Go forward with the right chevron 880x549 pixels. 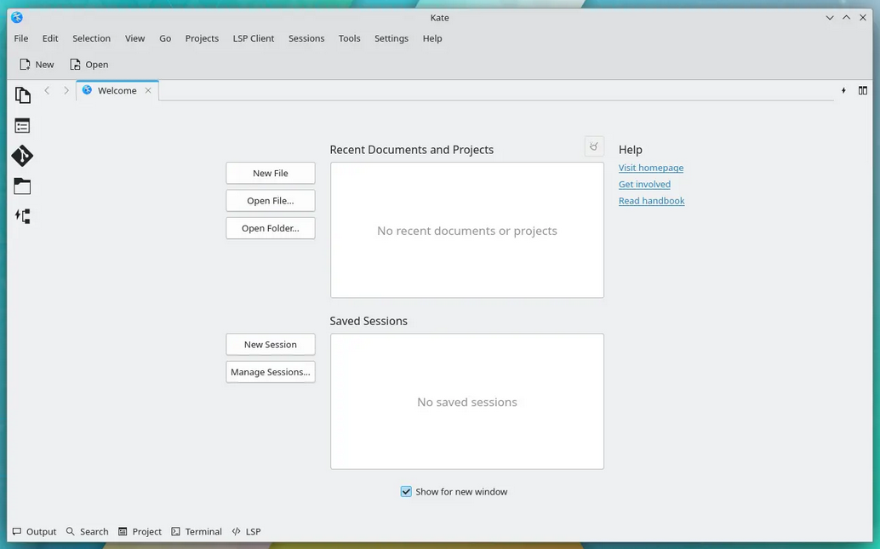pos(66,90)
